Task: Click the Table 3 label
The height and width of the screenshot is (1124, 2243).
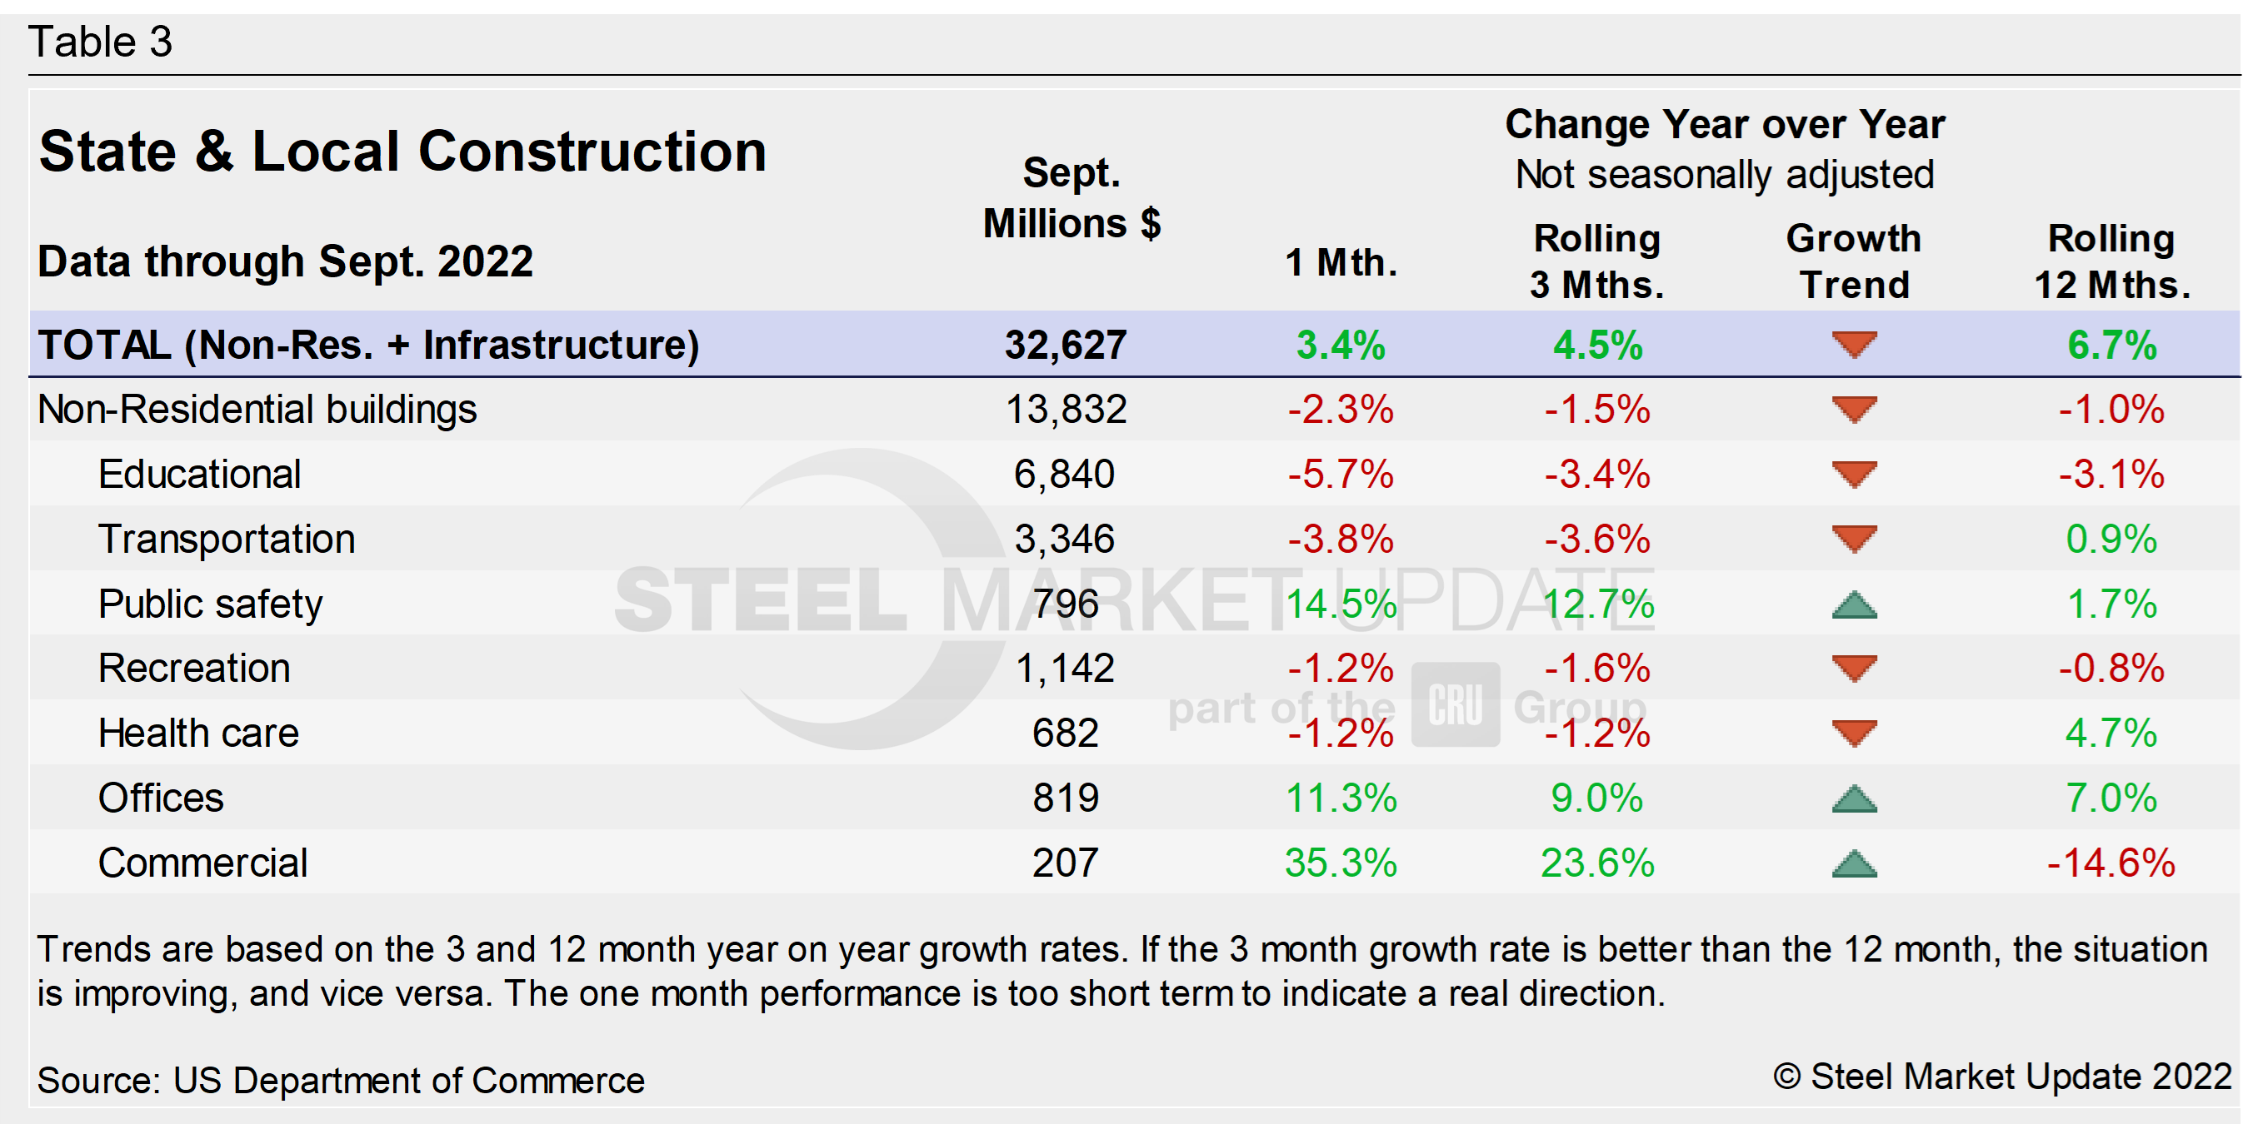Action: tap(100, 42)
